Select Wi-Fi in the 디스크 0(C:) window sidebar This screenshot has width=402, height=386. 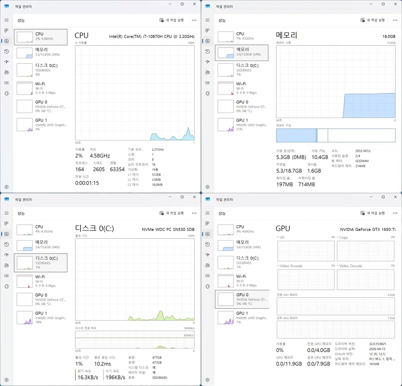click(x=41, y=281)
